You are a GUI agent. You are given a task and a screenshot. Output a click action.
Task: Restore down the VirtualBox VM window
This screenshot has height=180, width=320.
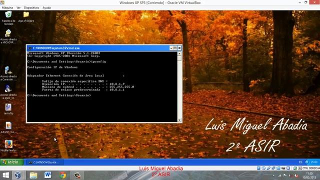305,2
